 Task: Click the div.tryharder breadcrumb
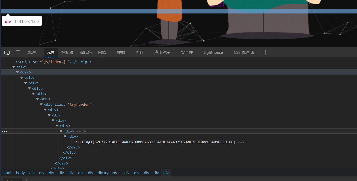(x=109, y=173)
